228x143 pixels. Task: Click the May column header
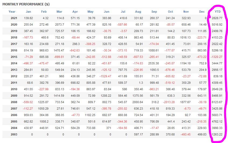(90, 12)
